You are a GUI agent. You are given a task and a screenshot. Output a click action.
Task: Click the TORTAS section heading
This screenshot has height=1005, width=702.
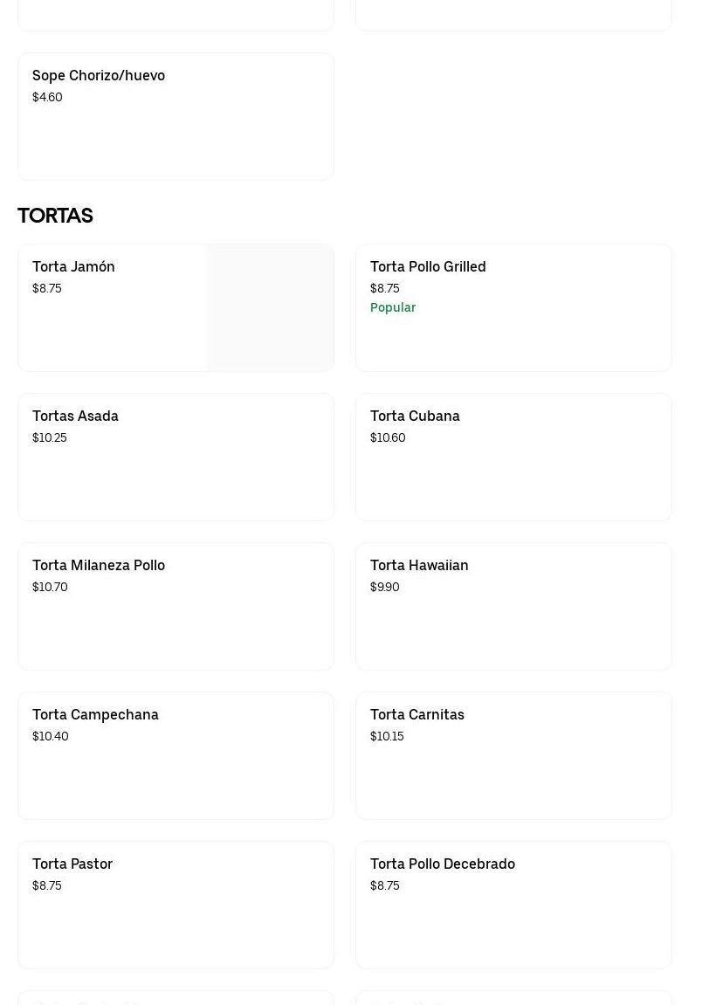(55, 216)
